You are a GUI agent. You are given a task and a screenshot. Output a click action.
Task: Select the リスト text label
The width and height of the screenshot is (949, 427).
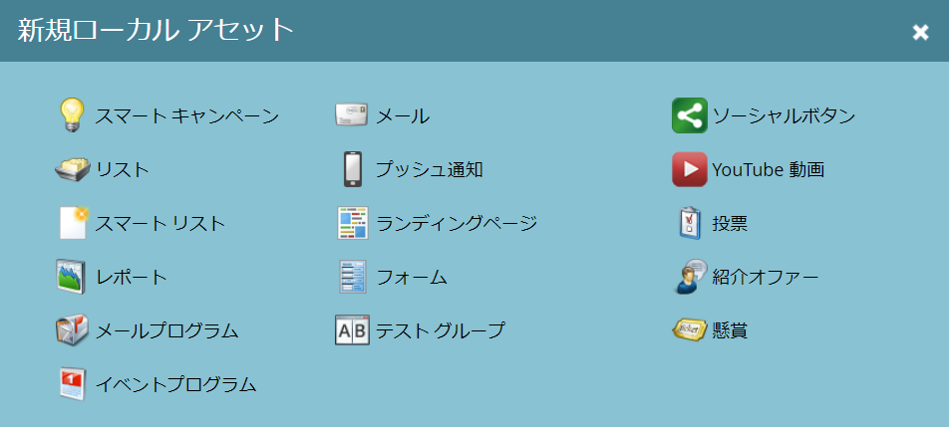tap(123, 170)
